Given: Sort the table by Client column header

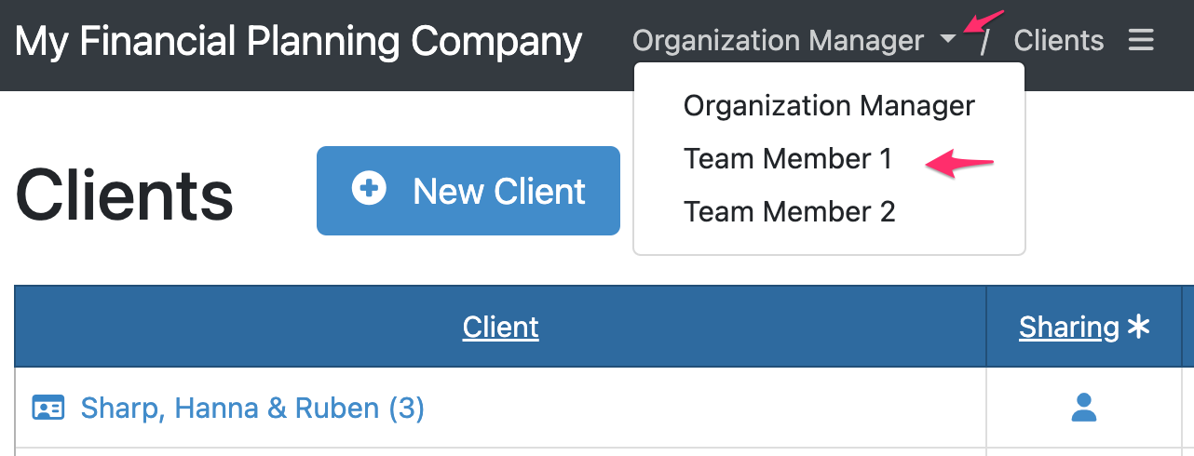Looking at the screenshot, I should click(501, 327).
